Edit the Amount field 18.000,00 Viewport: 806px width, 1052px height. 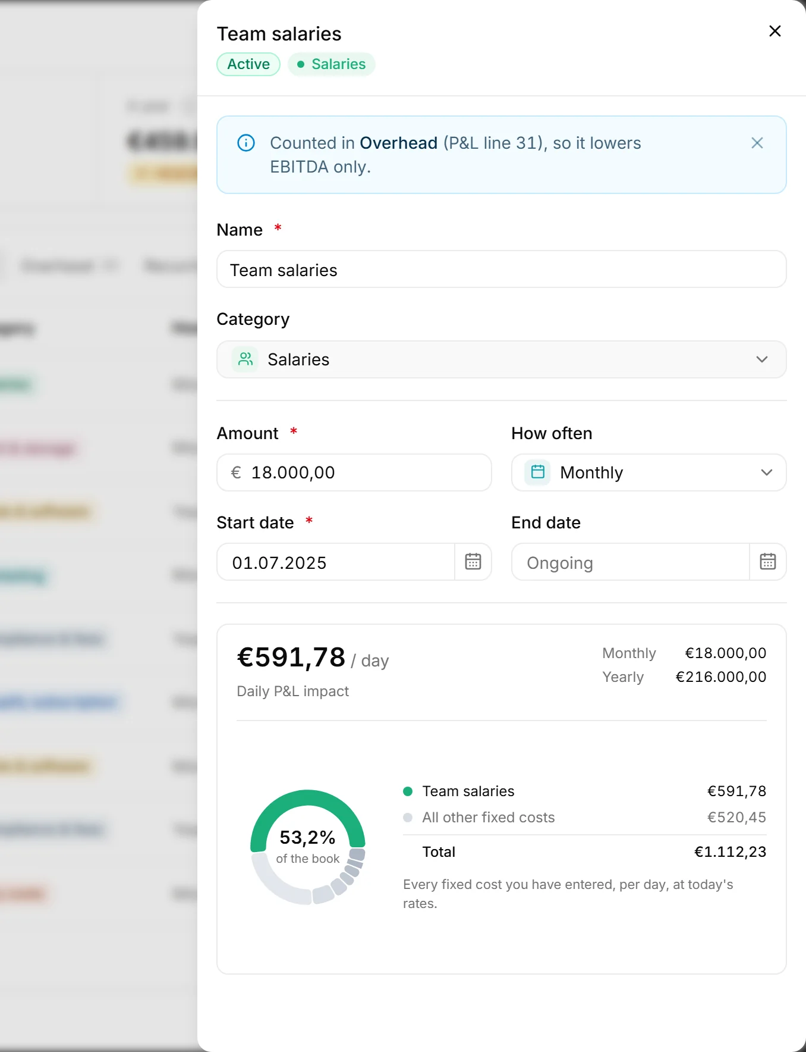[354, 472]
